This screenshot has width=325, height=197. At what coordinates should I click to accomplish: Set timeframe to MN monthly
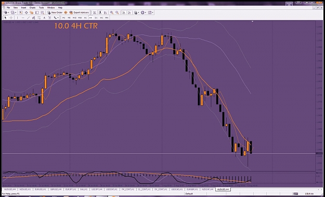pyautogui.click(x=107, y=18)
